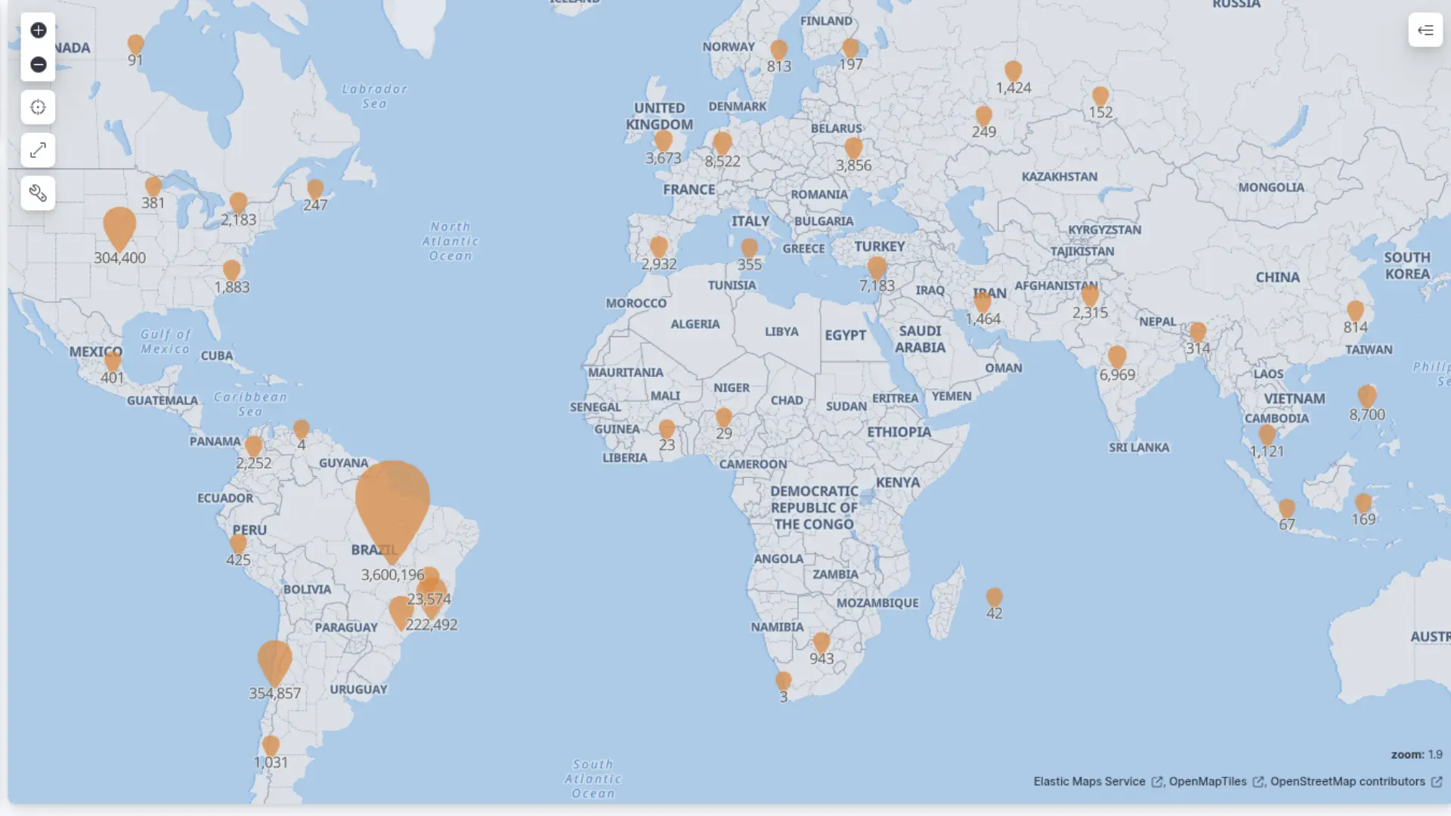
Task: Click the Russia marker labeled 1,424
Action: (x=1013, y=72)
